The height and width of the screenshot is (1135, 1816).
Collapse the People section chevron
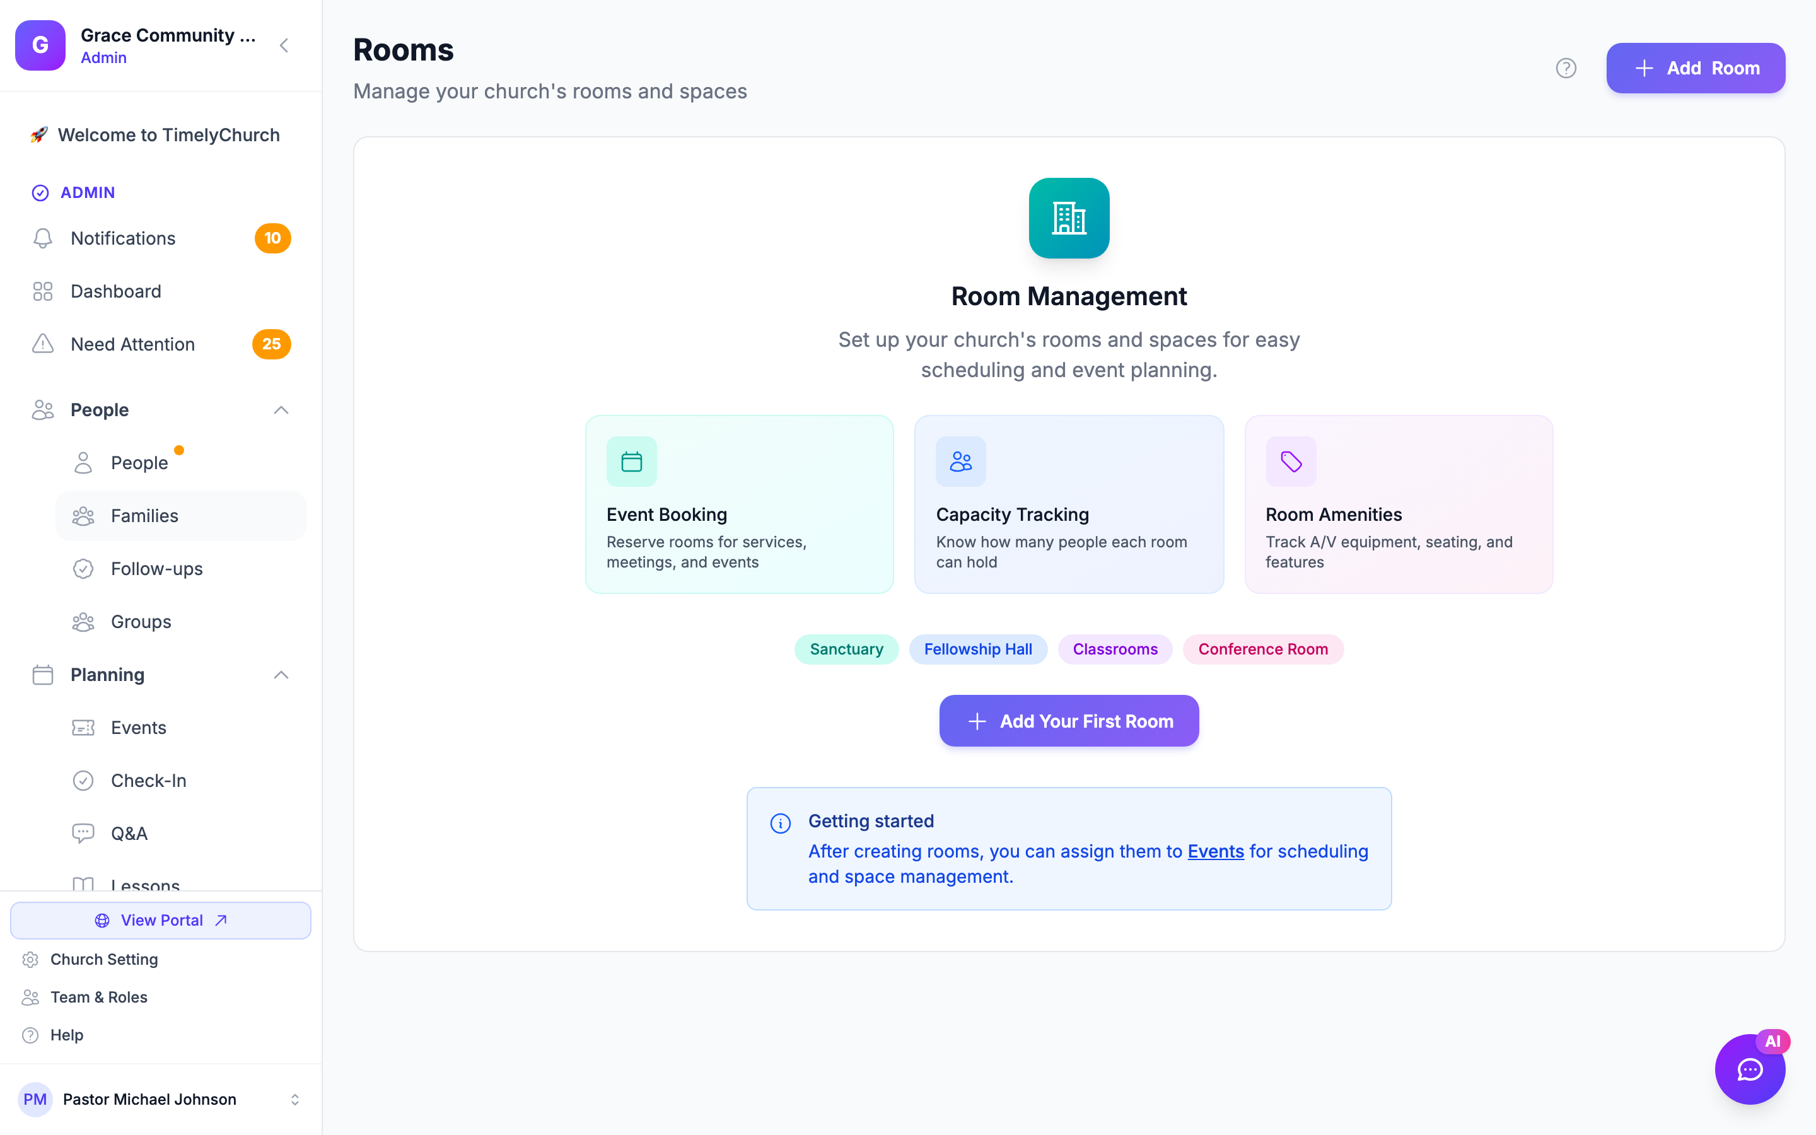pyautogui.click(x=281, y=410)
